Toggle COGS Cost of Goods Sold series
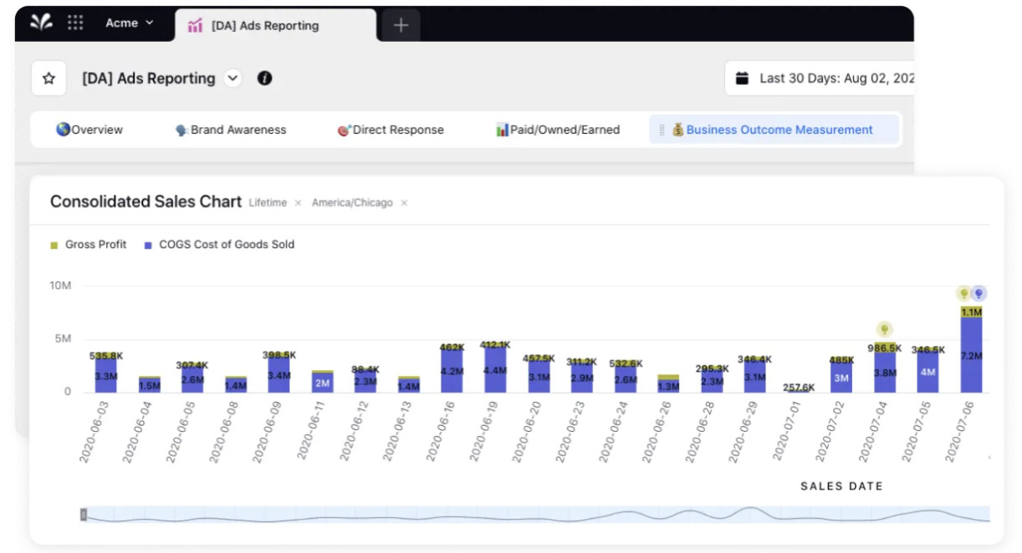Viewport: 1022px width, 553px height. 220,245
